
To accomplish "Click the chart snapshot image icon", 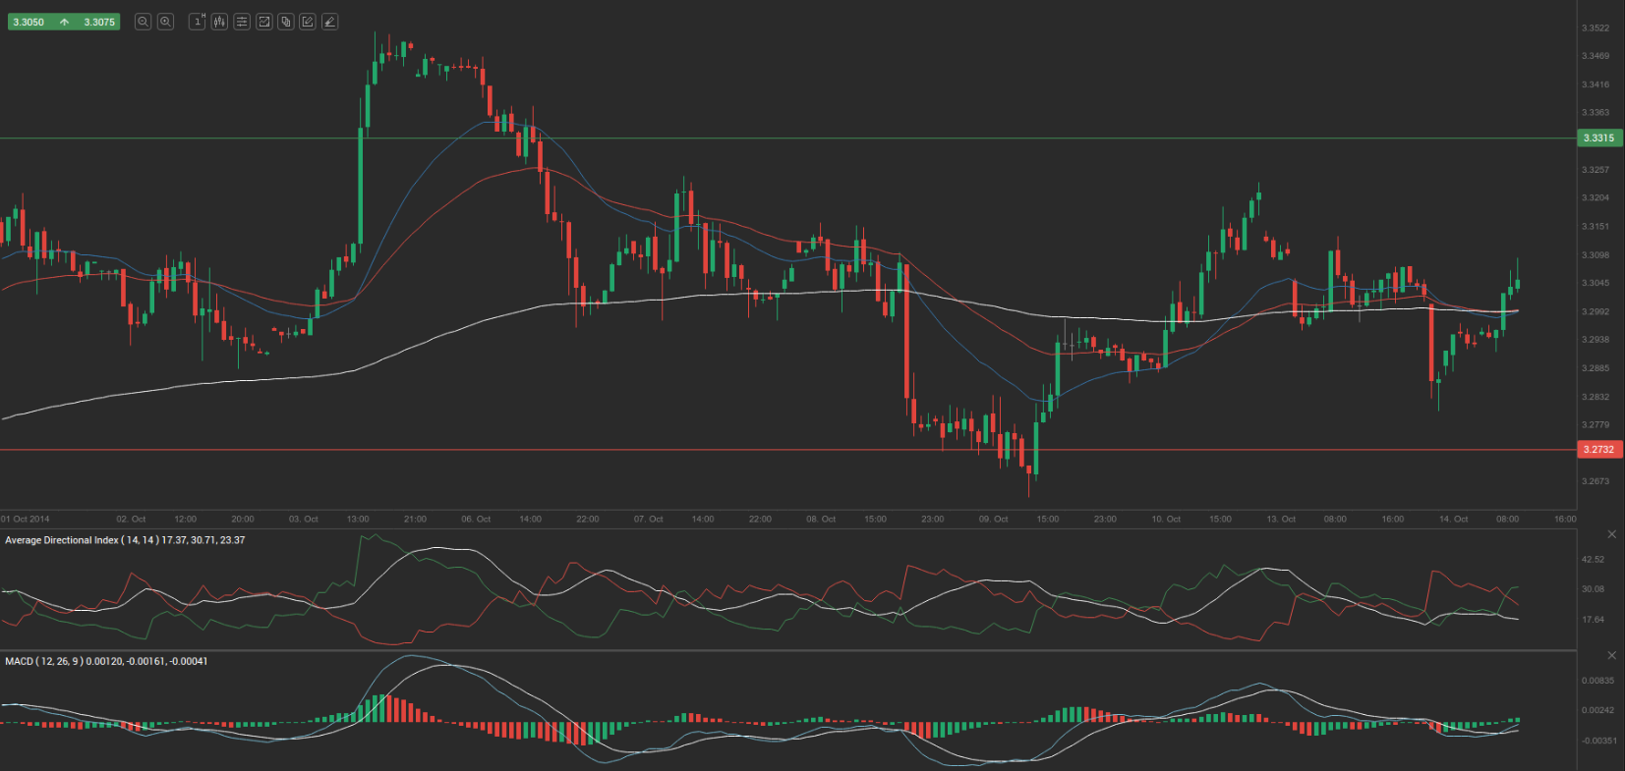I will click(263, 22).
